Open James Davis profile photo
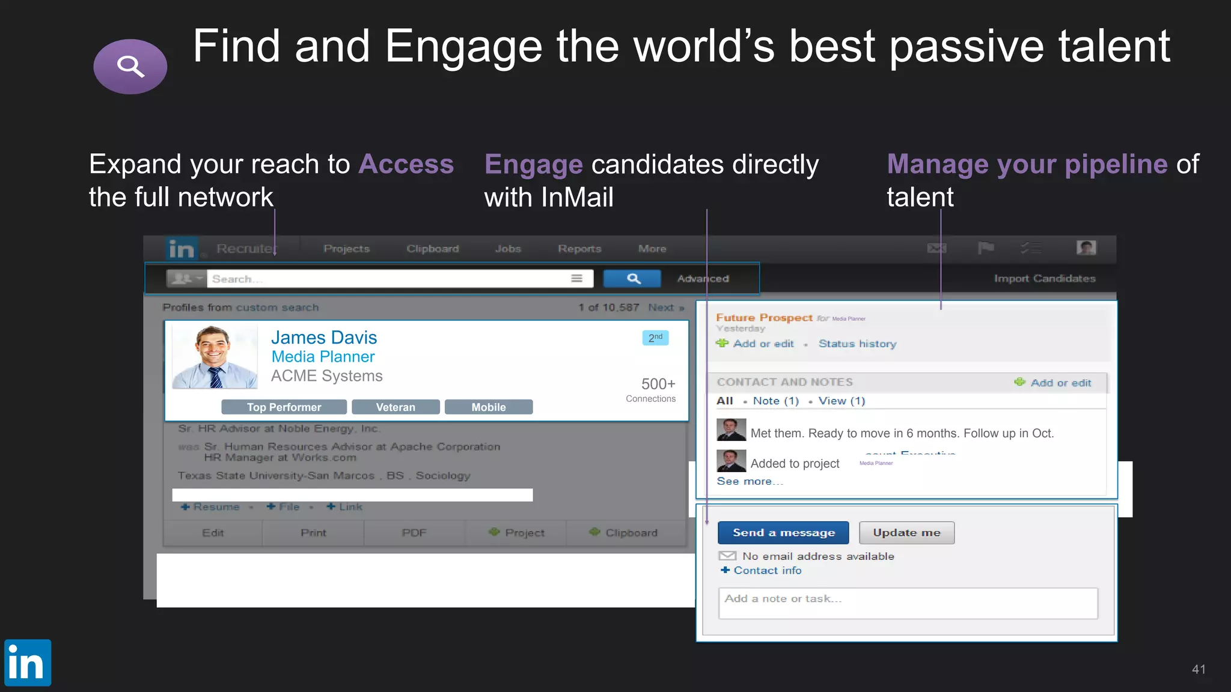The image size is (1231, 692). click(215, 357)
